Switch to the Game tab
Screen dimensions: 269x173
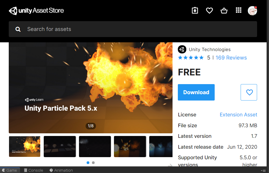coord(10,170)
